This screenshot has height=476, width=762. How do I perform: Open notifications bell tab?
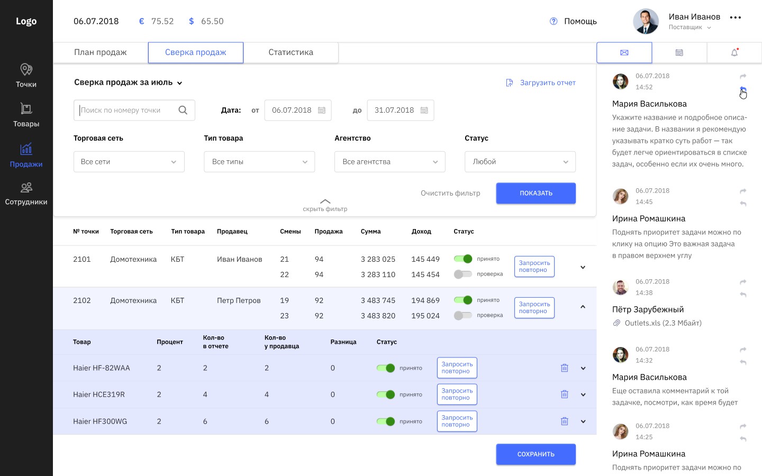pos(734,52)
